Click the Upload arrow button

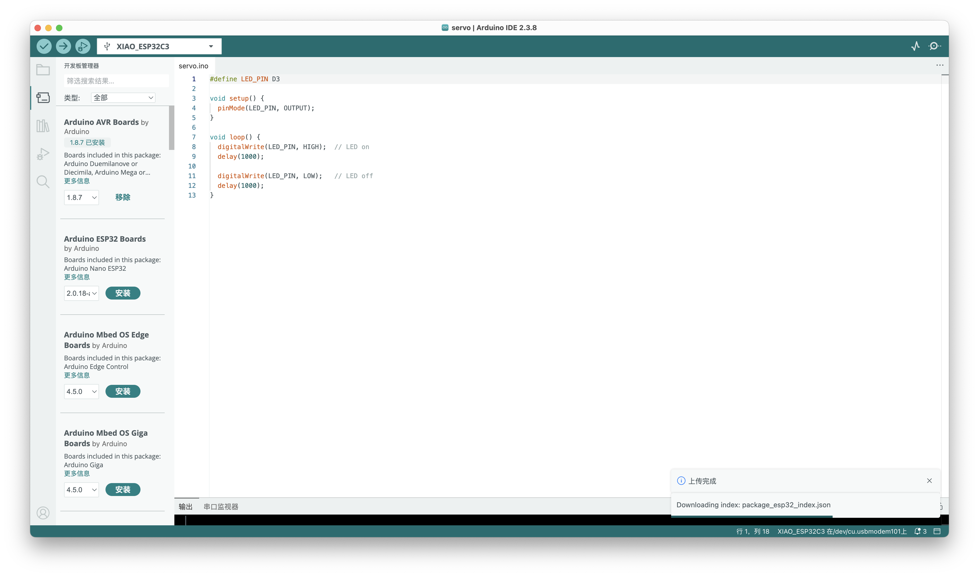pos(64,46)
